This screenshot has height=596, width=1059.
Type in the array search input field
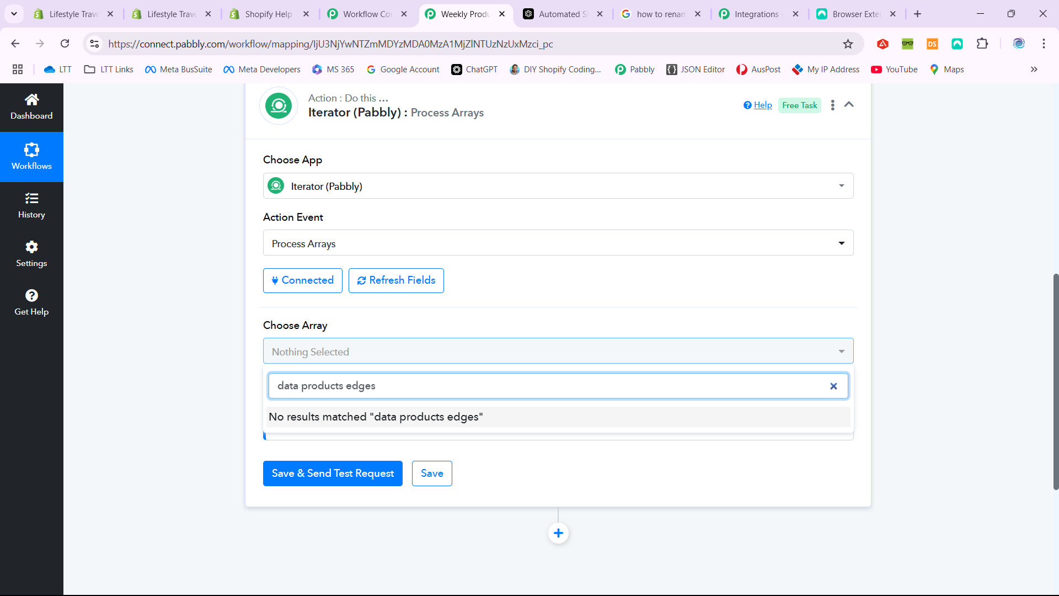558,386
